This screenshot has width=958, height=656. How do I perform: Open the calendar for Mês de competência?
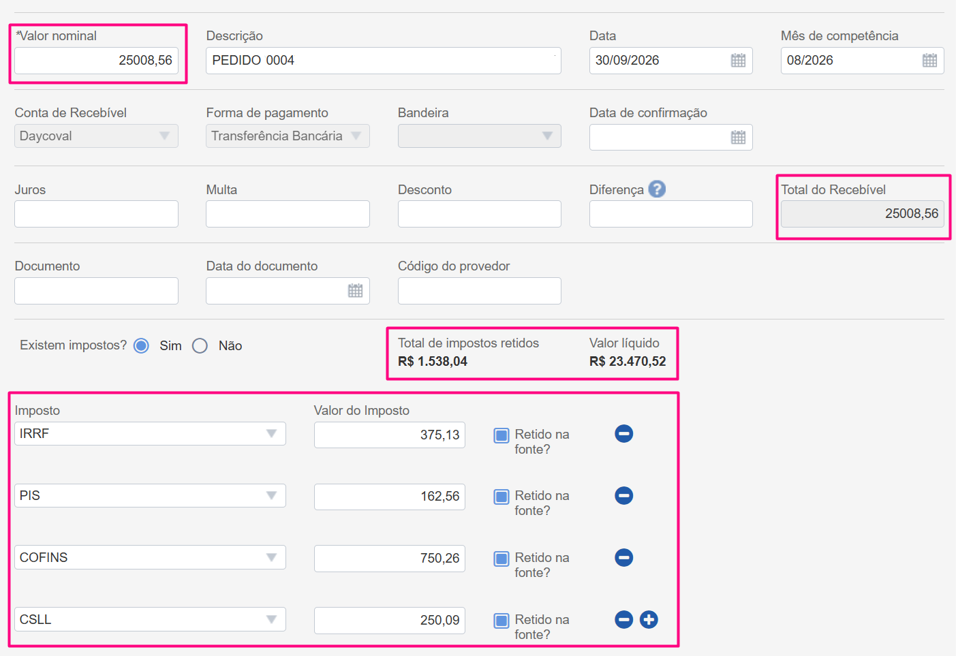coord(929,61)
